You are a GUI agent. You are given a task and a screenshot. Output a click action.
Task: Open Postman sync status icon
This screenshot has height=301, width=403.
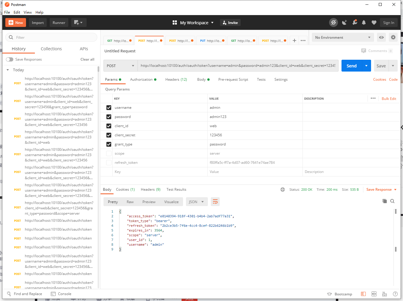click(333, 22)
